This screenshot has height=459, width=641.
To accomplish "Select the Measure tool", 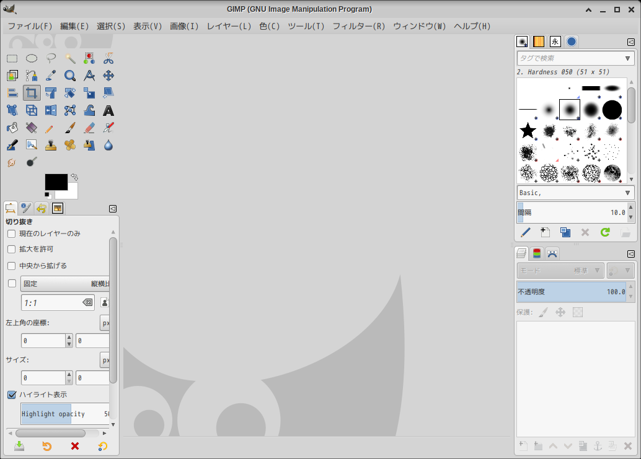I will point(89,76).
